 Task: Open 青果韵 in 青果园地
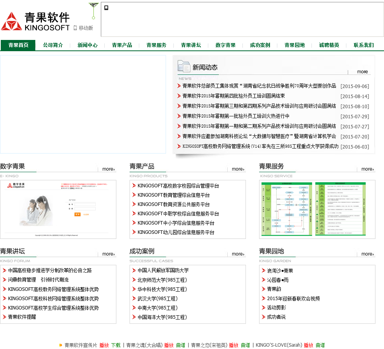[x=274, y=289]
